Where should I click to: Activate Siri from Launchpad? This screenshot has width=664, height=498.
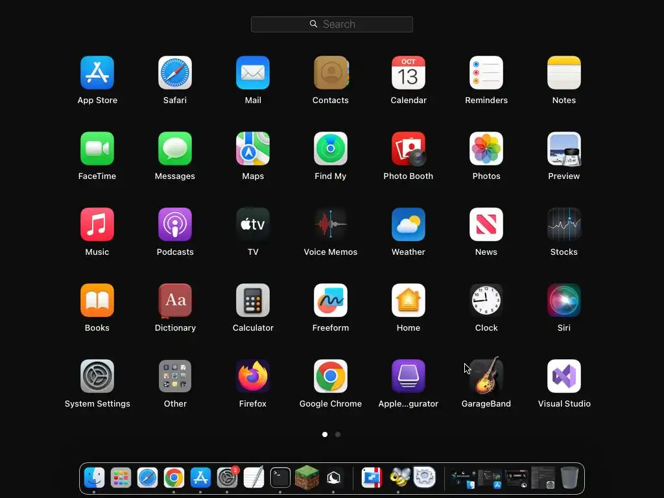click(x=564, y=300)
